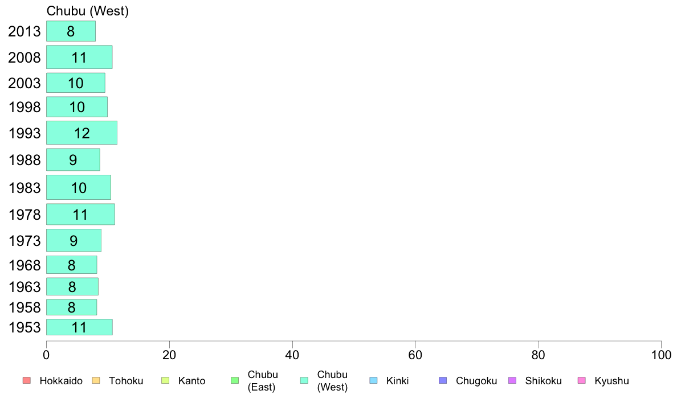This screenshot has width=677, height=419.
Task: Click the Chugoku blue legend swatch
Action: click(443, 380)
